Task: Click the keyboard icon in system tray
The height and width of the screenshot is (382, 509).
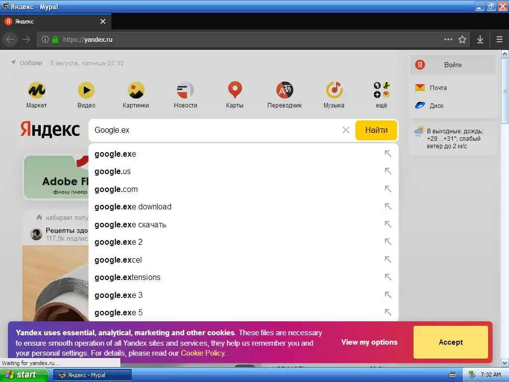Action: [x=452, y=375]
